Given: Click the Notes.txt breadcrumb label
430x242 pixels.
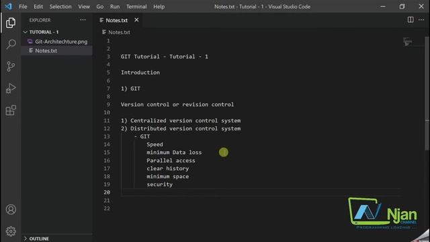Looking at the screenshot, I should (x=119, y=32).
